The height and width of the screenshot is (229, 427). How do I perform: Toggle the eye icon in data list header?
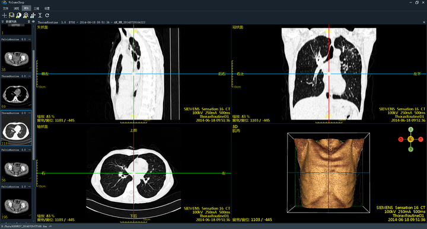(33, 21)
